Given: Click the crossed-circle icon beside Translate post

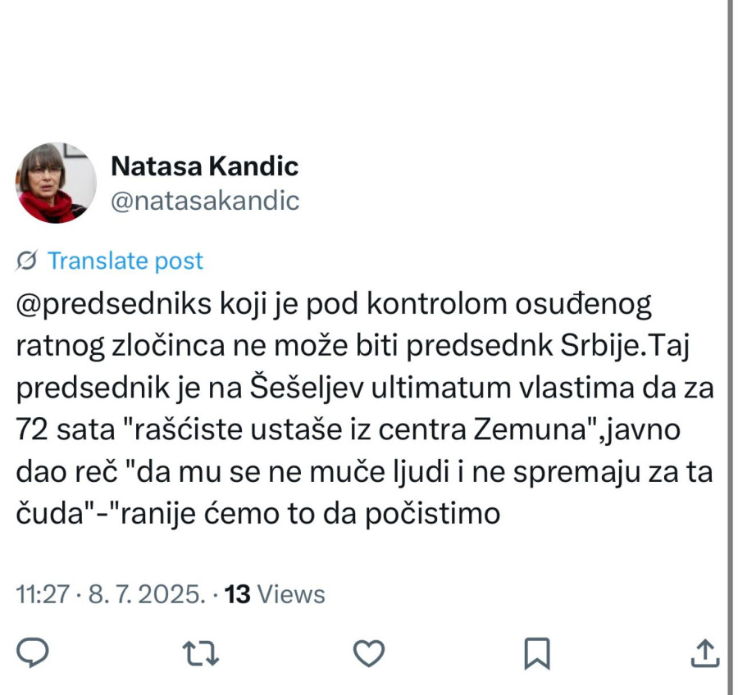Looking at the screenshot, I should [26, 261].
